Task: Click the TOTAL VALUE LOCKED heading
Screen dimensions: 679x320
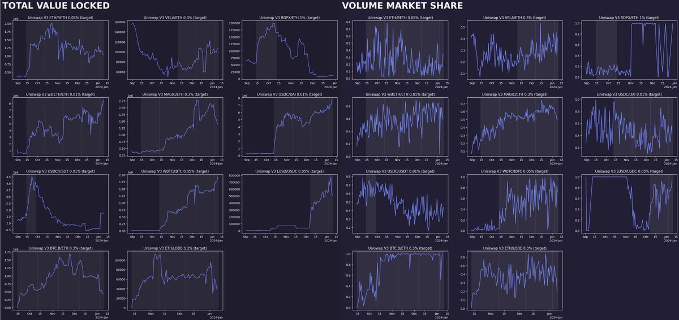Action: (x=55, y=6)
